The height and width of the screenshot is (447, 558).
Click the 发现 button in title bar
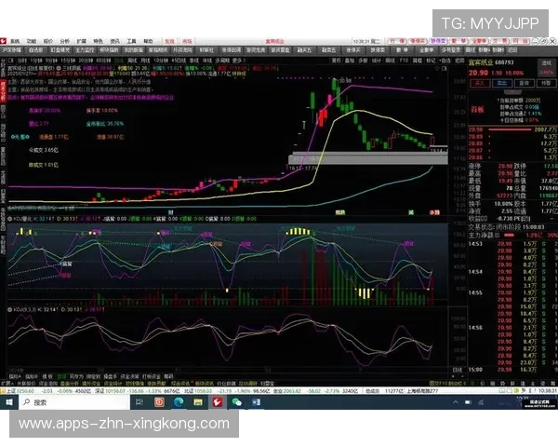coord(170,42)
